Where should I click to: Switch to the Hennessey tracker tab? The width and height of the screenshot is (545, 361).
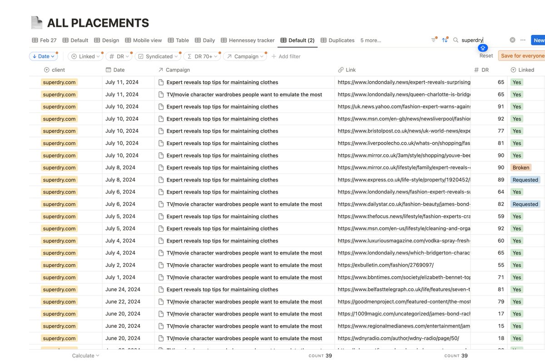248,40
